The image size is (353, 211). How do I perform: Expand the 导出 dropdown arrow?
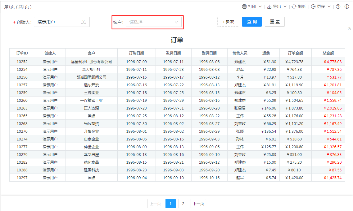(285, 6)
